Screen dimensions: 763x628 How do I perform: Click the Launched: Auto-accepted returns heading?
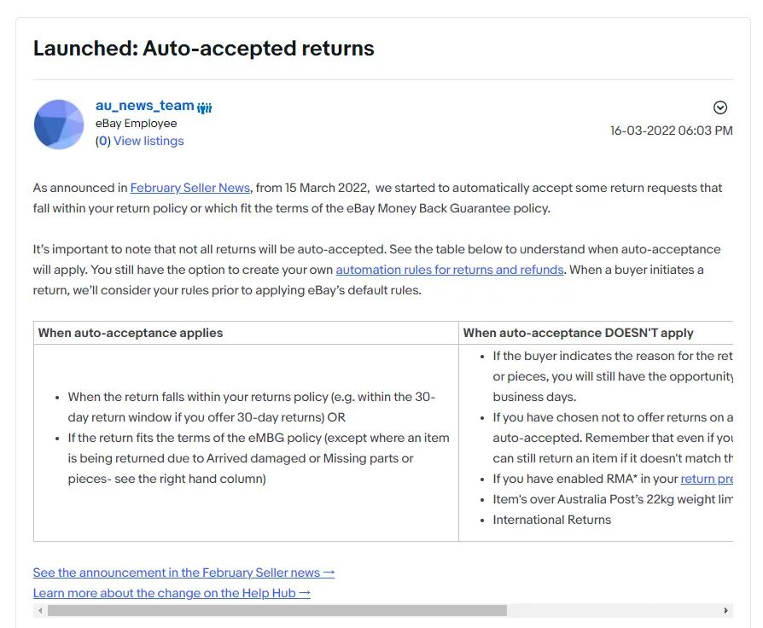click(203, 48)
